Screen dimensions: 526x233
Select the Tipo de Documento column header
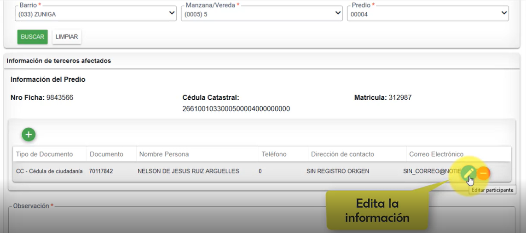[x=45, y=154]
